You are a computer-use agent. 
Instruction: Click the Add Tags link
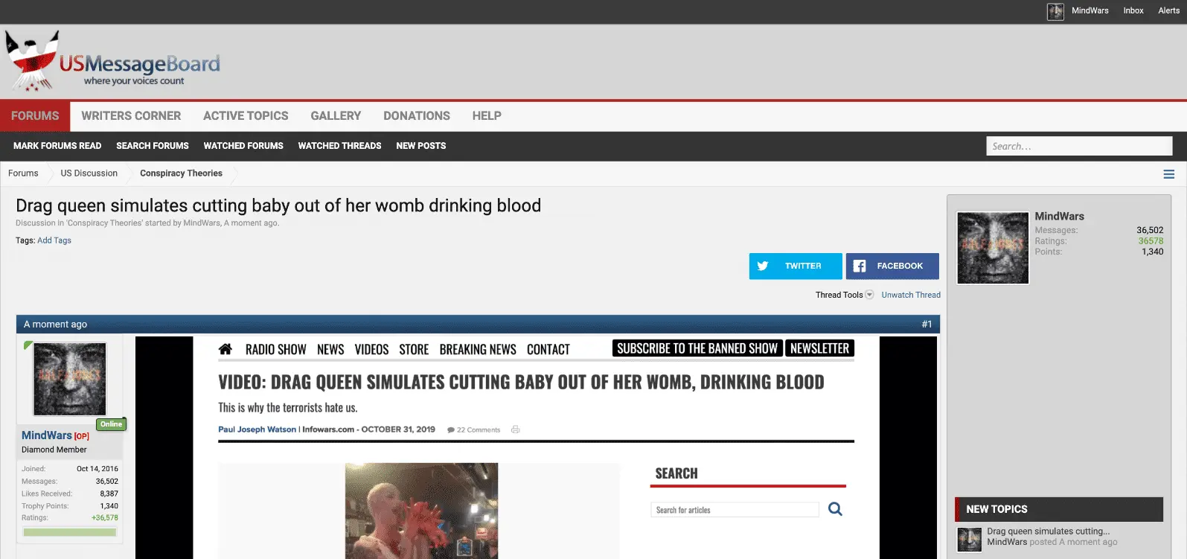(x=54, y=240)
